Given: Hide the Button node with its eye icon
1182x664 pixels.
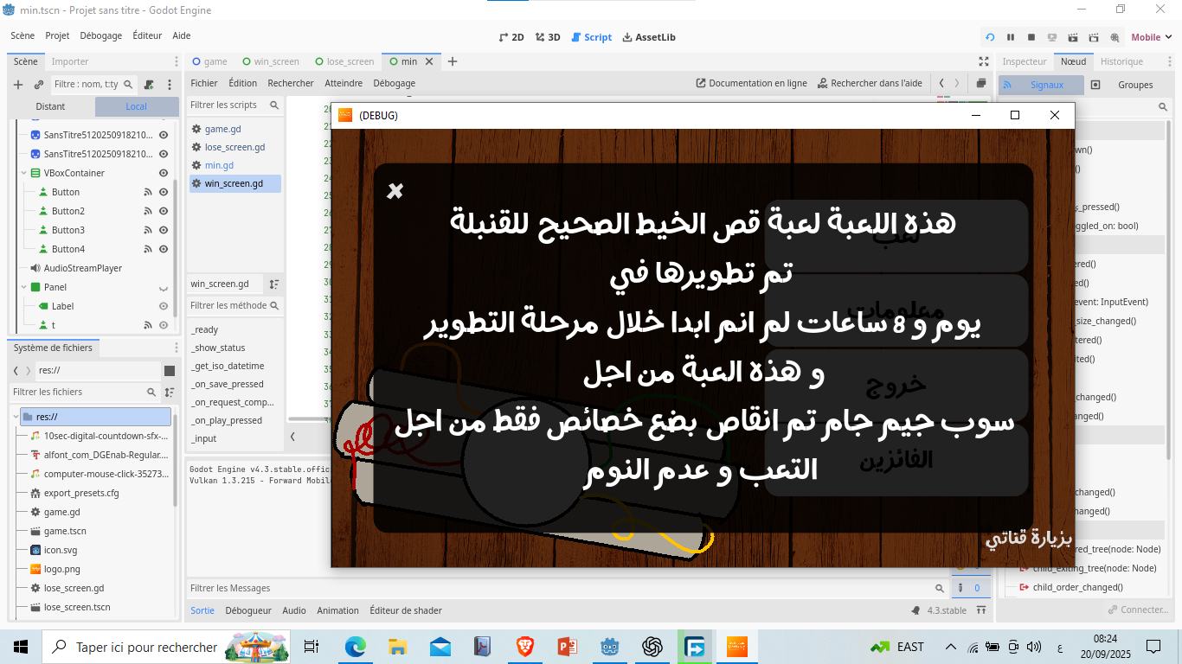Looking at the screenshot, I should tap(164, 192).
